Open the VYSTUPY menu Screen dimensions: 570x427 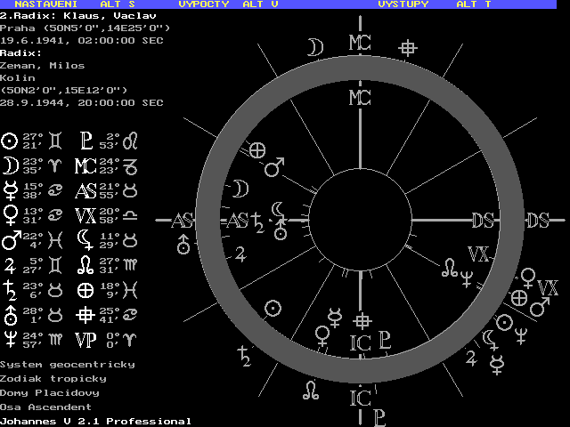point(403,4)
